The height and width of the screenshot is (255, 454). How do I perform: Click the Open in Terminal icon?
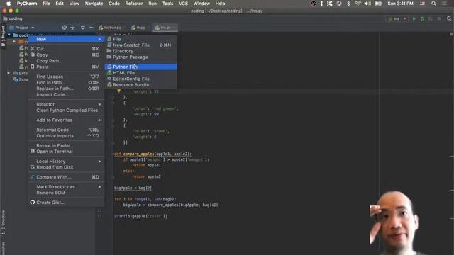pos(33,151)
